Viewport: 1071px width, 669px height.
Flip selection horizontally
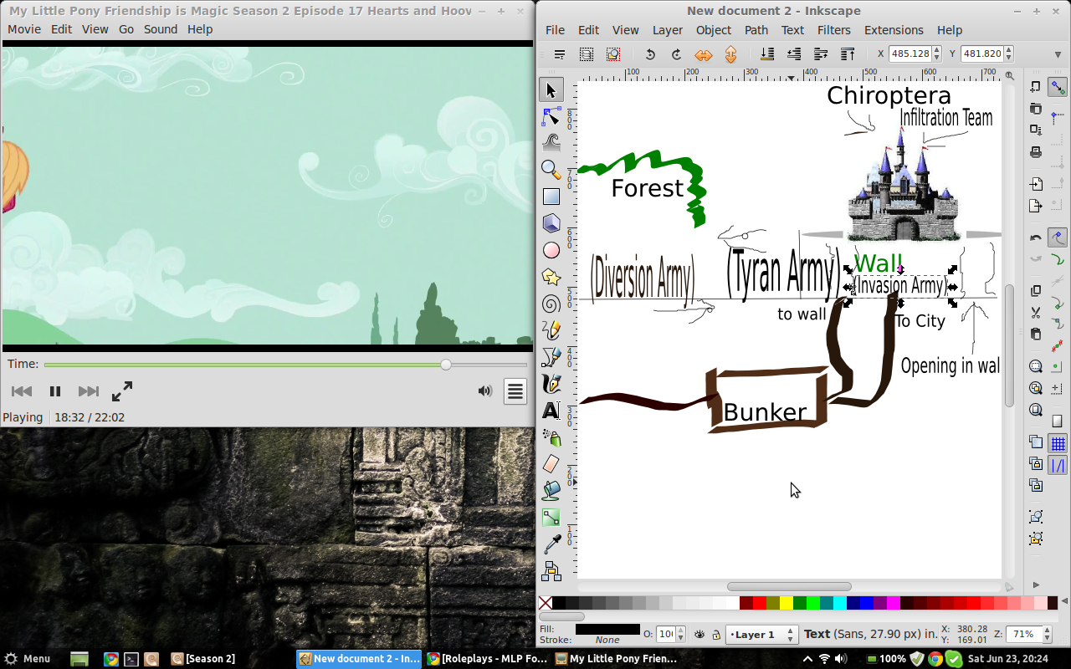click(x=704, y=54)
